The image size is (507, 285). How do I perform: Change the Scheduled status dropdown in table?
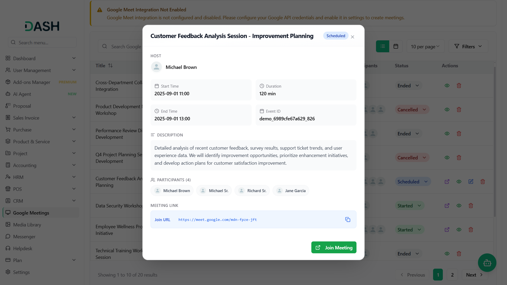[x=413, y=182]
